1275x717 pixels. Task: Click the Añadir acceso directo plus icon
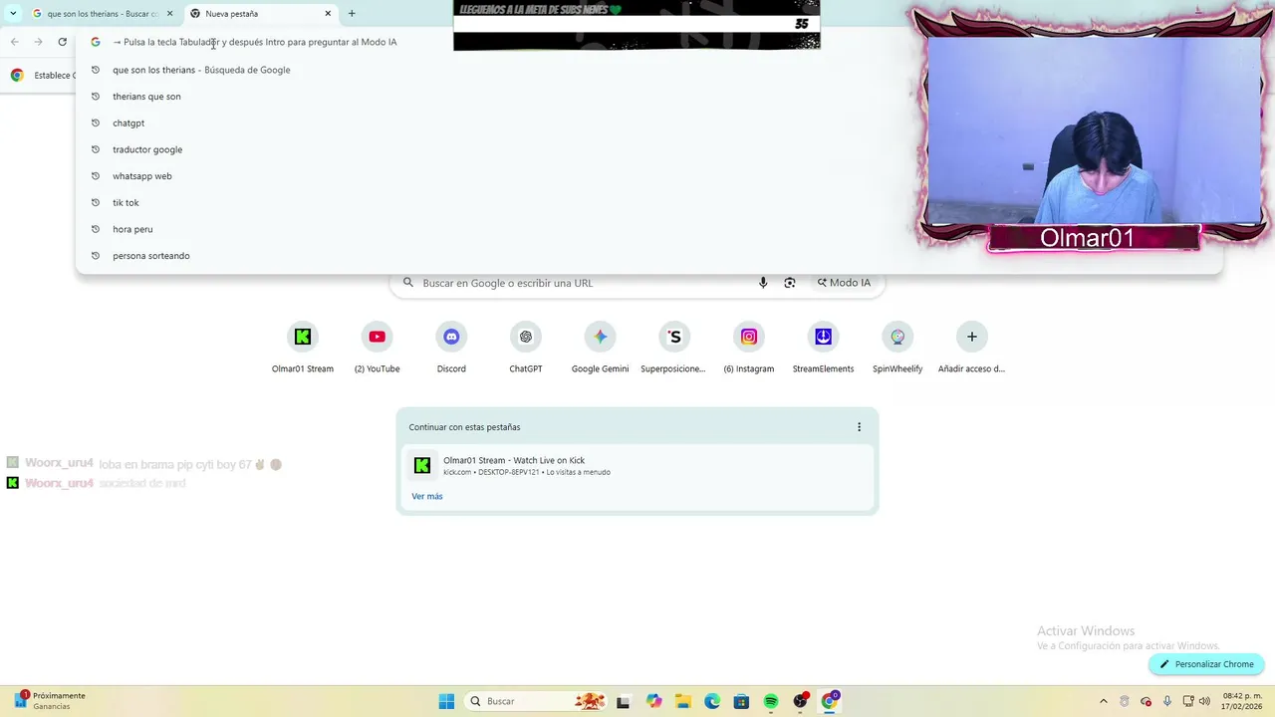coord(972,337)
